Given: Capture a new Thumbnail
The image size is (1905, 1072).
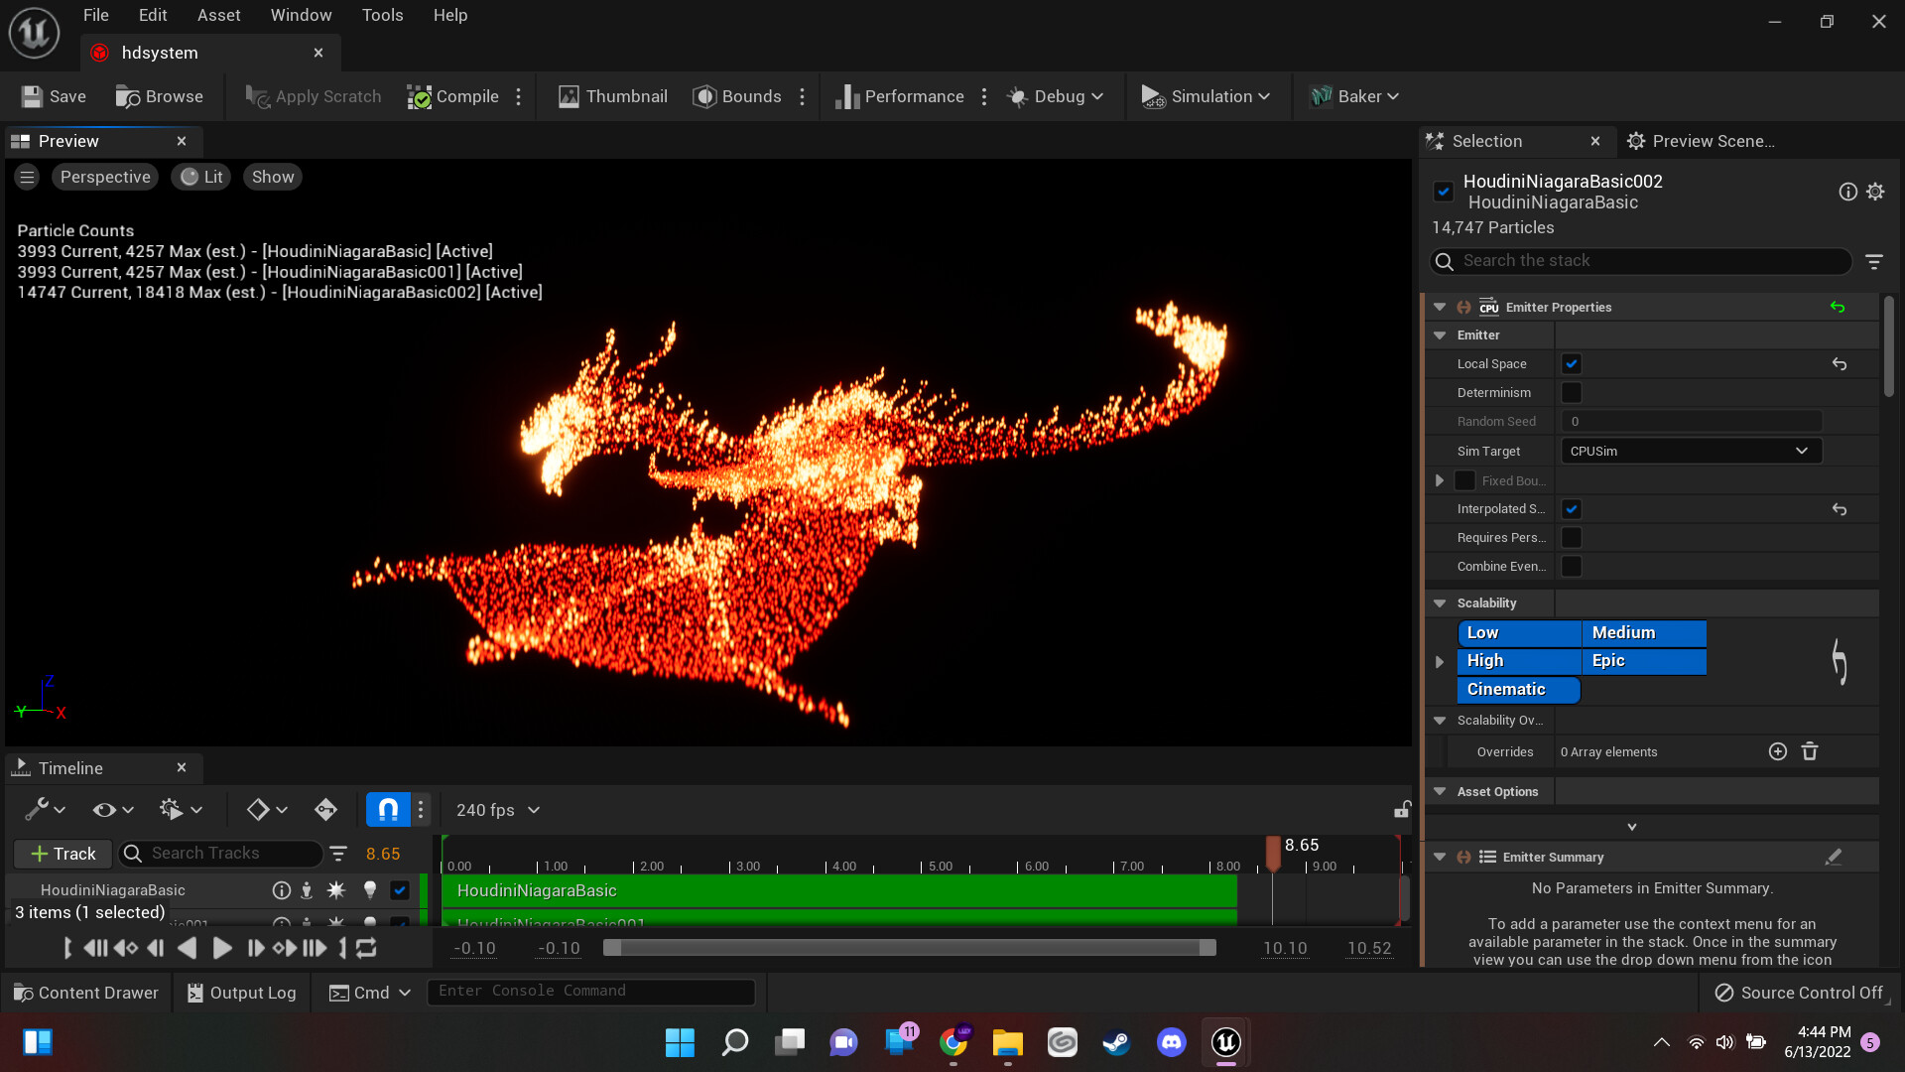Looking at the screenshot, I should click(611, 96).
